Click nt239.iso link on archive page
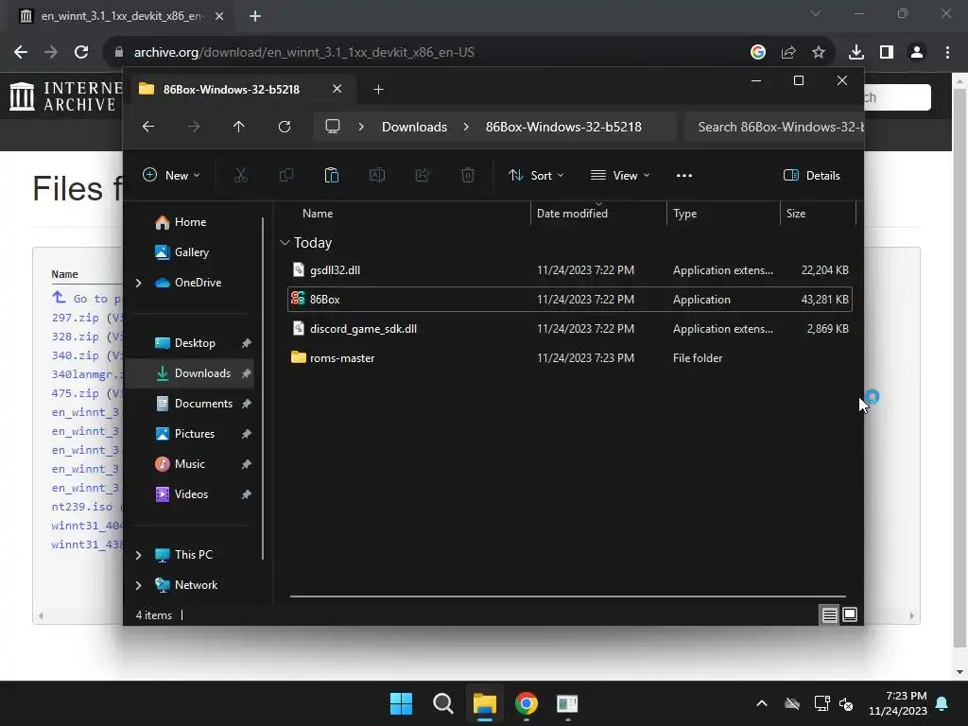968x726 pixels. 82,507
